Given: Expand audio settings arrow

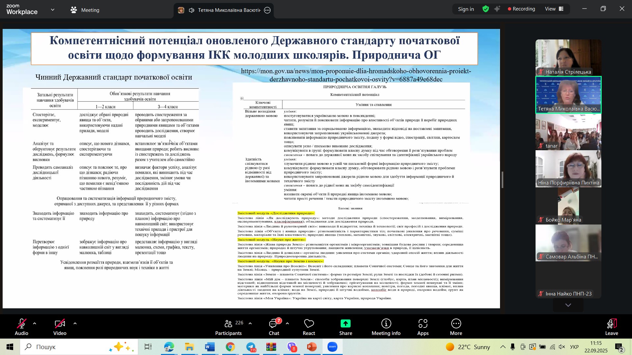Looking at the screenshot, I should (35, 324).
